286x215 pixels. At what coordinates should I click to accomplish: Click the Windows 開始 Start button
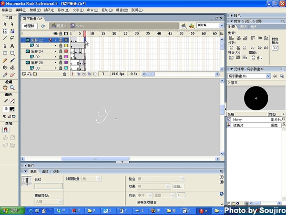(10, 210)
